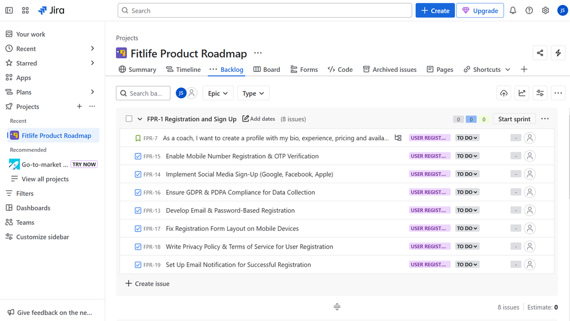Click the app switcher grid icon
This screenshot has height=321, width=570.
point(25,10)
